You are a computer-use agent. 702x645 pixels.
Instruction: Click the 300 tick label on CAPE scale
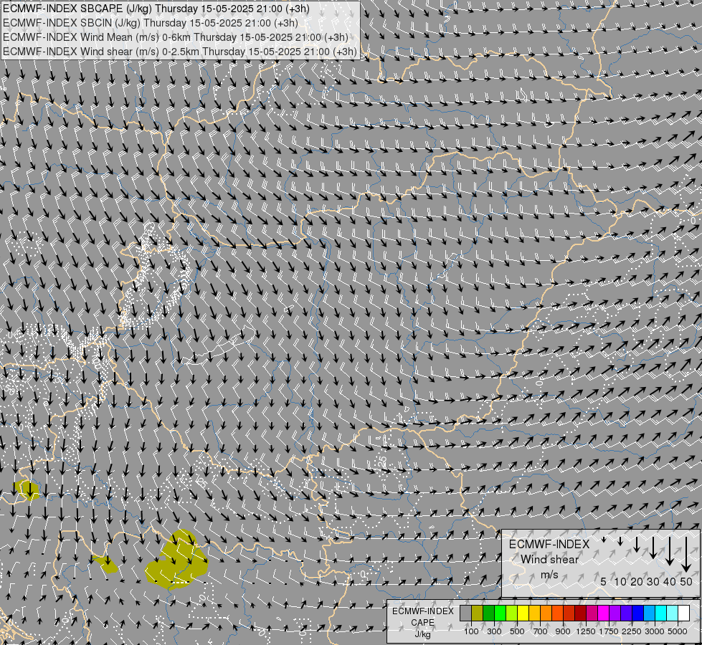click(x=494, y=631)
